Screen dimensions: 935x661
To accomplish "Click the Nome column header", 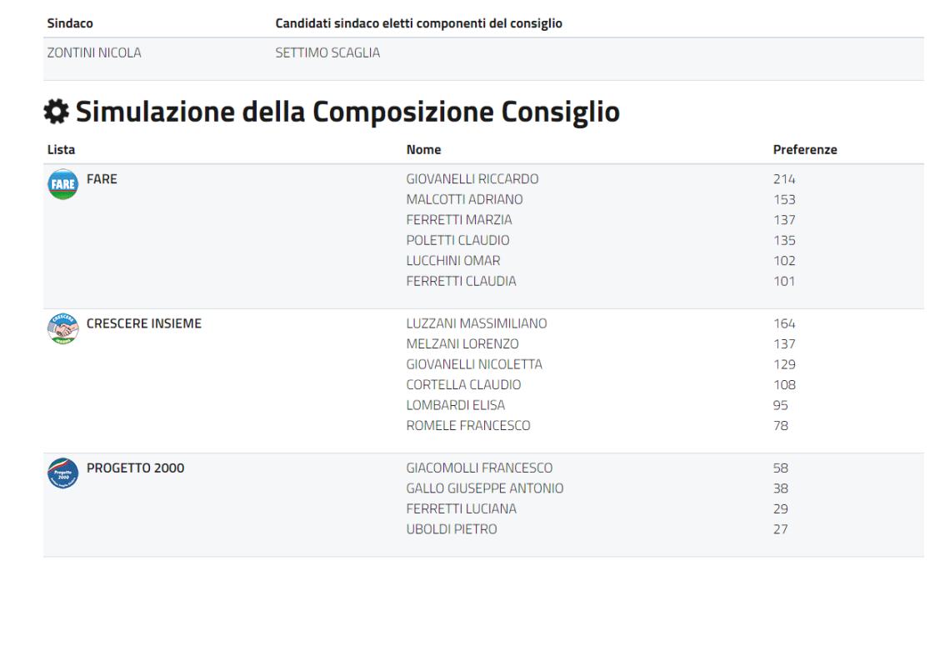I will pyautogui.click(x=423, y=150).
